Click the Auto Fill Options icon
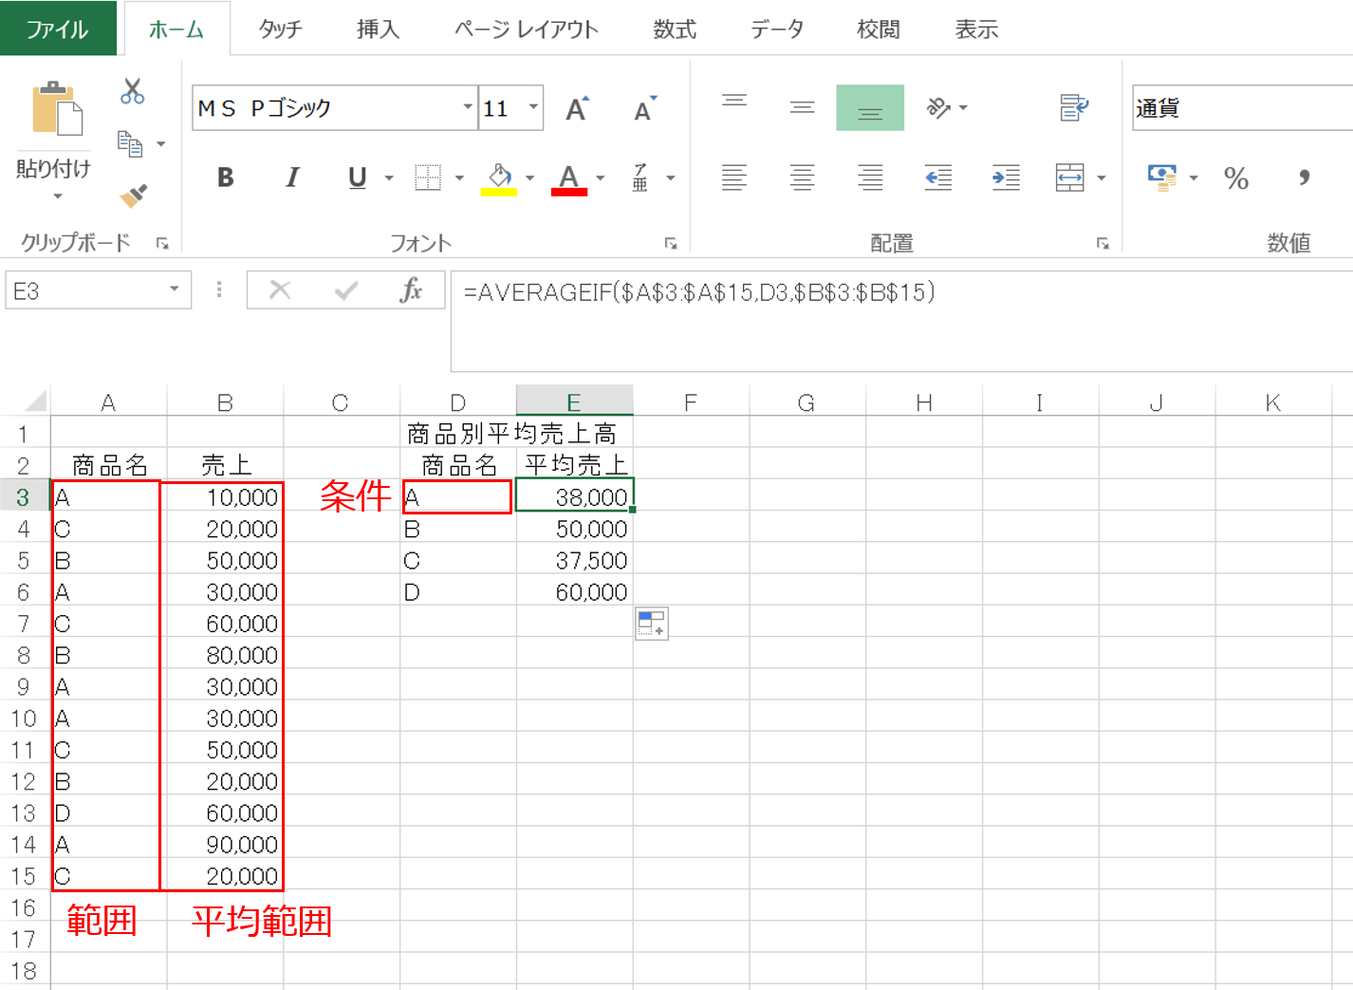Image resolution: width=1353 pixels, height=990 pixels. 652,624
